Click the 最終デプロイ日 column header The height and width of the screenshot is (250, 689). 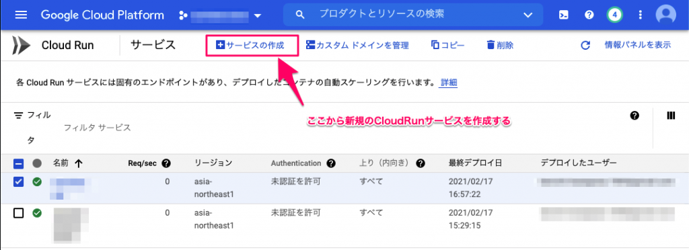click(476, 163)
